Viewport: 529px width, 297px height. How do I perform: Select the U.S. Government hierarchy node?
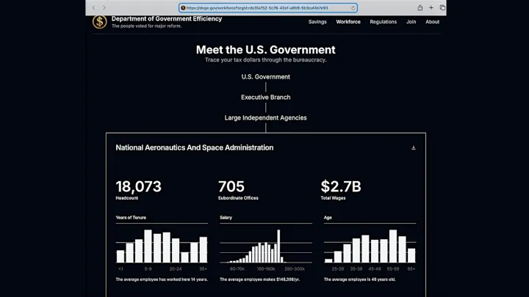pos(266,77)
